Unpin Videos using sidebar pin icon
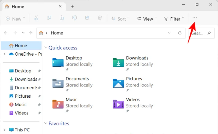Screen dimensions: 218x134 click(x=39, y=113)
